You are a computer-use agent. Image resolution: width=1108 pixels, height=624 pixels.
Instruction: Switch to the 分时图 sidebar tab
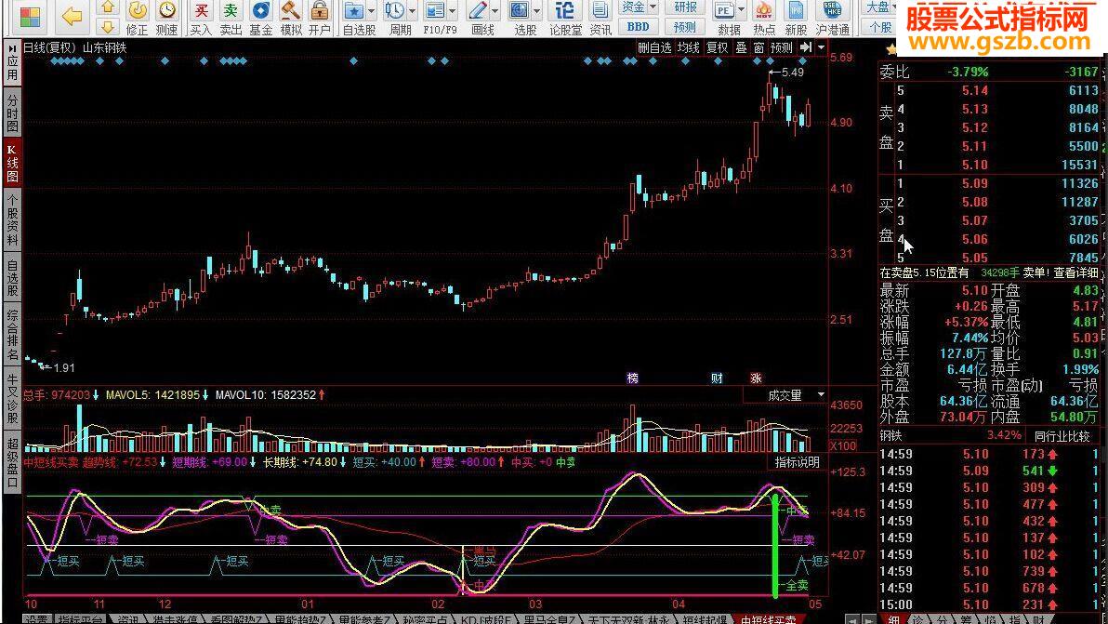coord(12,113)
